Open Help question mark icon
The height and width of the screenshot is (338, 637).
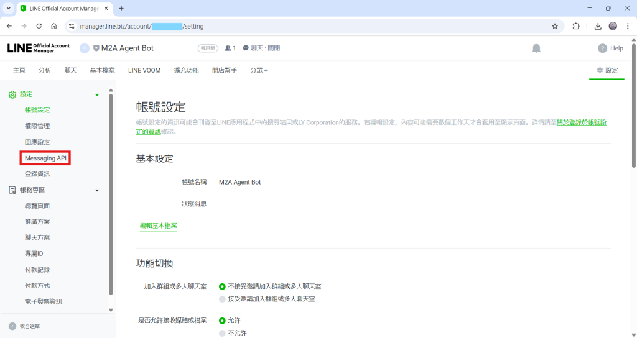coord(602,48)
